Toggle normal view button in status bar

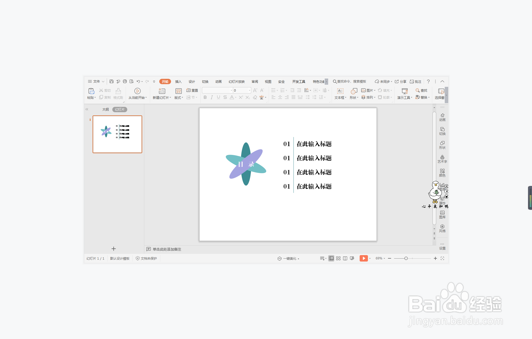tap(331, 258)
